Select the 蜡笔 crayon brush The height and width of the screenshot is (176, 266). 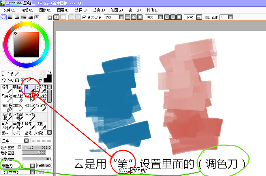point(30,126)
